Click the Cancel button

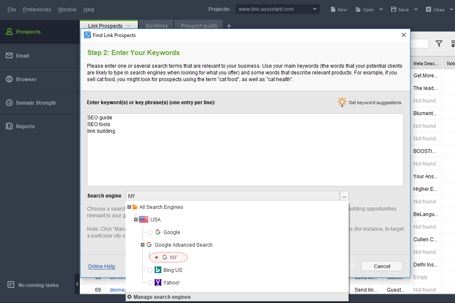point(382,266)
